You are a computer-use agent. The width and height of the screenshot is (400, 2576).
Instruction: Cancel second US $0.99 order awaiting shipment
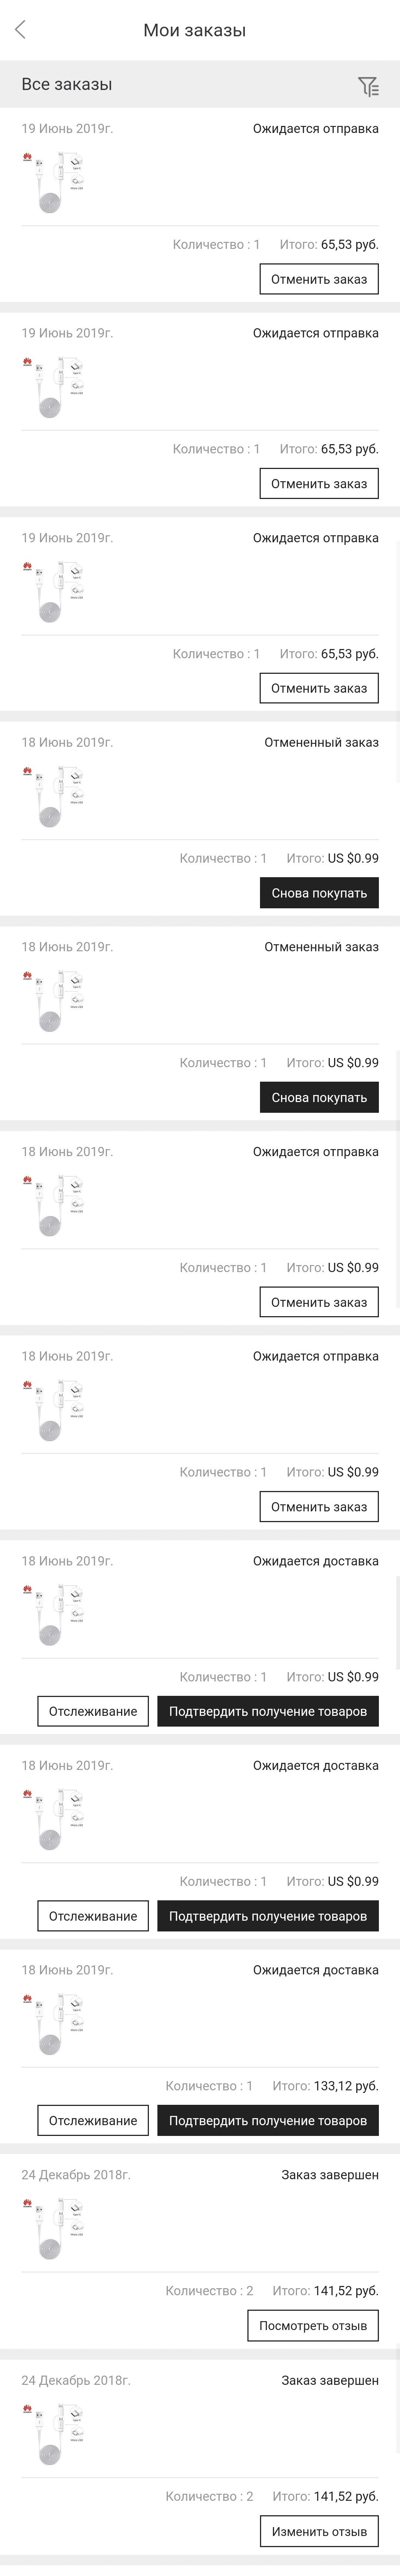319,1507
